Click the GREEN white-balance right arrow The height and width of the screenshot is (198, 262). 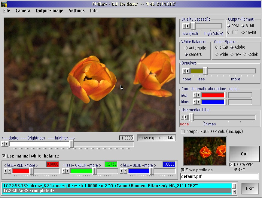(68, 171)
